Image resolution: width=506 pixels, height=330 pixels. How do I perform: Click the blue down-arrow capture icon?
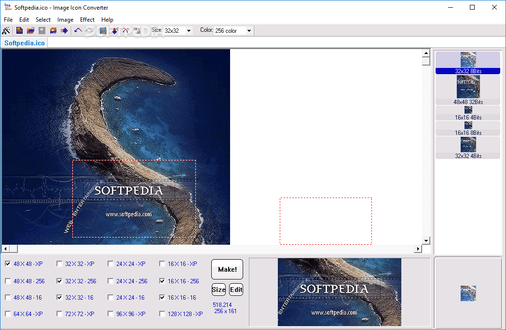(114, 31)
